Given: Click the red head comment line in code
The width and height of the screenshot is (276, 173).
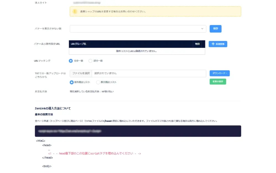Looking at the screenshot, I should pos(95,153).
